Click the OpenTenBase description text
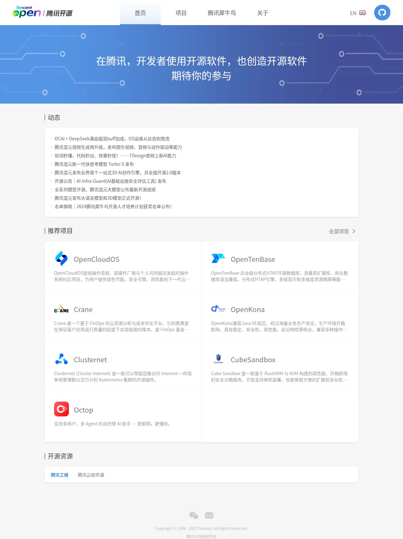403x539 pixels. 279,276
